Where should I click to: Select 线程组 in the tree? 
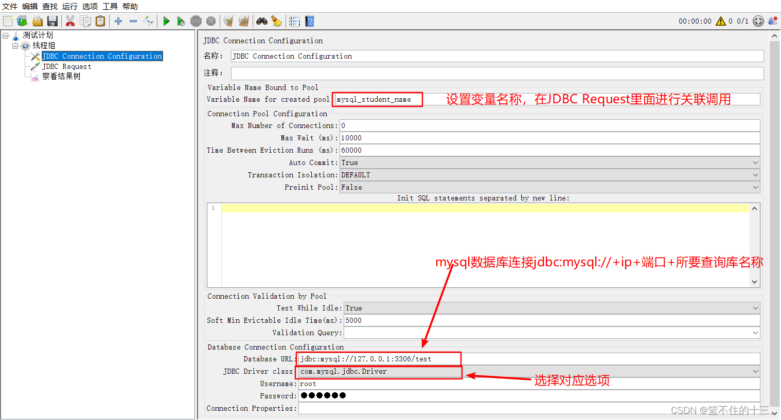[44, 45]
